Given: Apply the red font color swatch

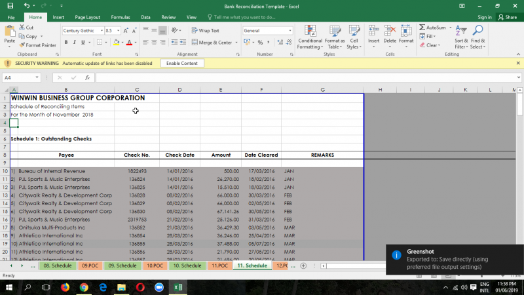Looking at the screenshot, I should 129,43.
